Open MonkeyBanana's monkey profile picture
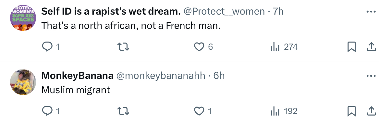 click(23, 82)
